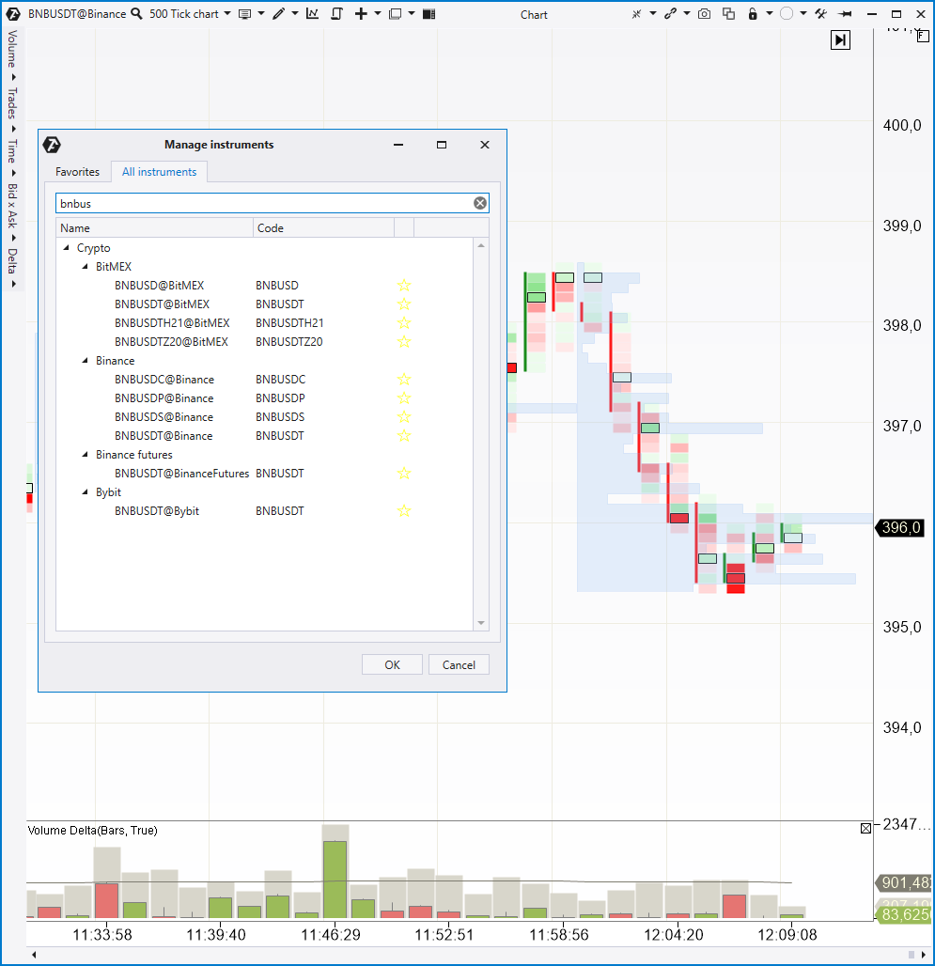Click BNBUSDT@Binance instrument name in toolbar

coord(77,13)
